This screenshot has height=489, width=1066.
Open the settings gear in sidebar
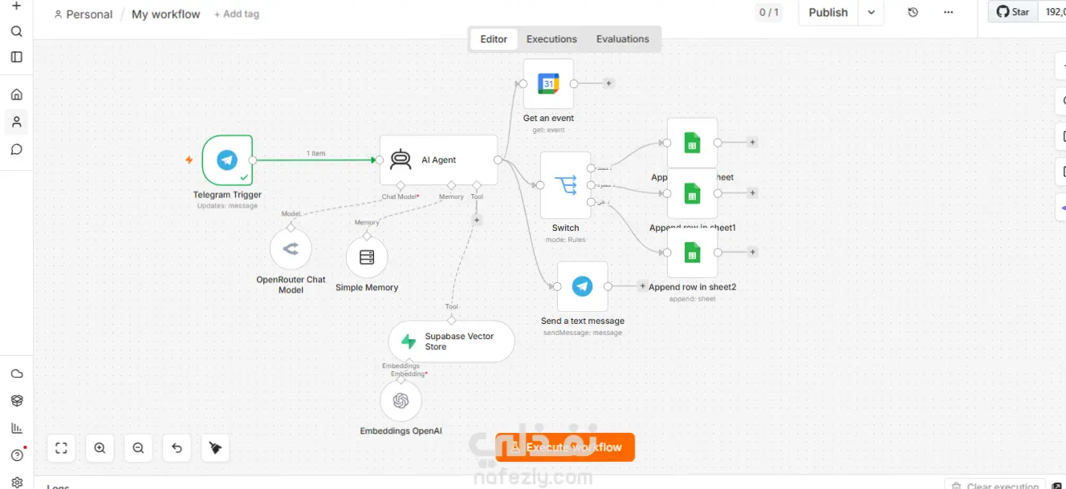16,482
